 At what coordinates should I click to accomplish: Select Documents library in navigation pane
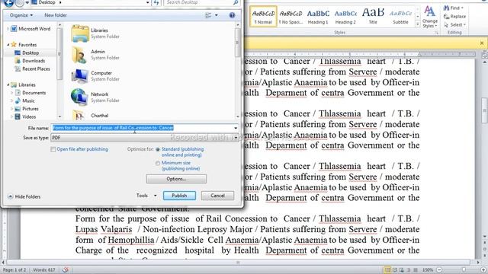click(x=30, y=93)
